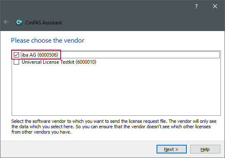Click the CmFAS Assistant logo icon

[x=19, y=22]
